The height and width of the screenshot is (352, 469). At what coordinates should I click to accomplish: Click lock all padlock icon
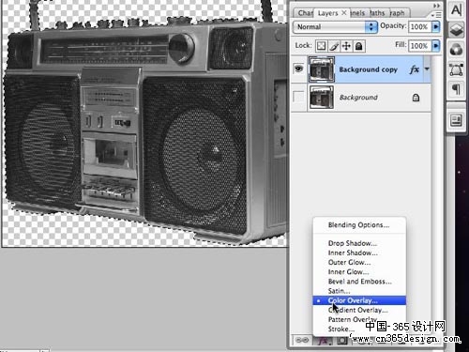click(359, 46)
